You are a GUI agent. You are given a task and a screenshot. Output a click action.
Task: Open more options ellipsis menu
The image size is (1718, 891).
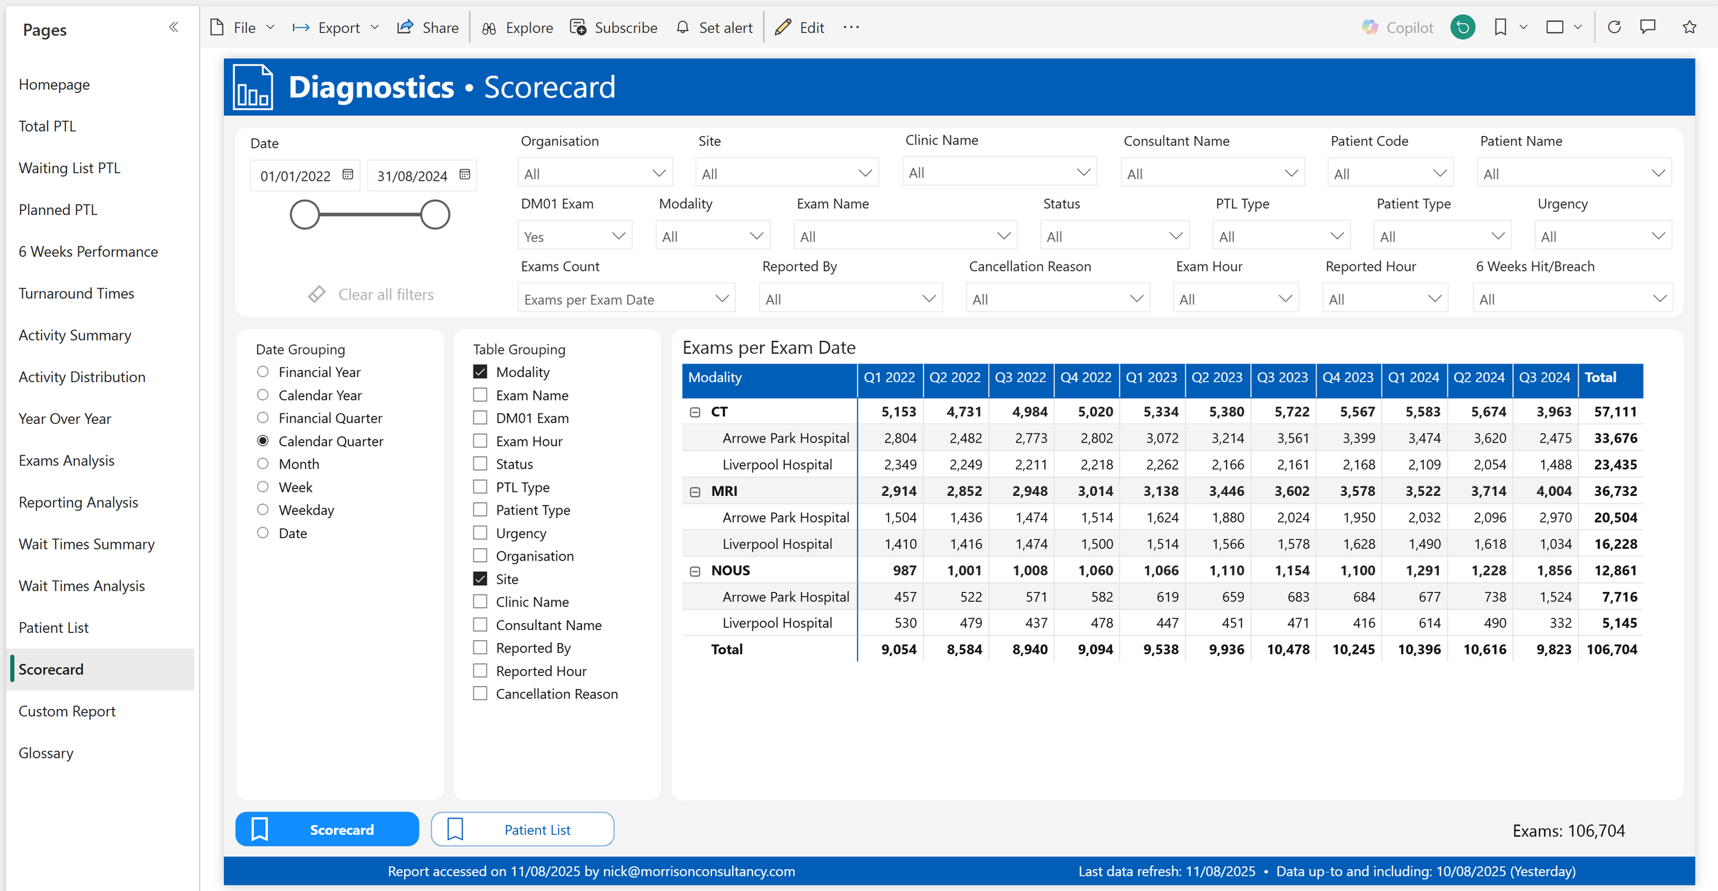[x=851, y=27]
